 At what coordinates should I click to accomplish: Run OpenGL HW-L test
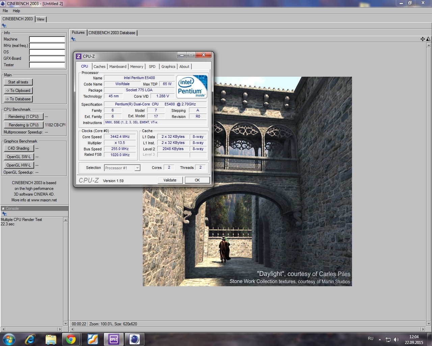pyautogui.click(x=19, y=165)
